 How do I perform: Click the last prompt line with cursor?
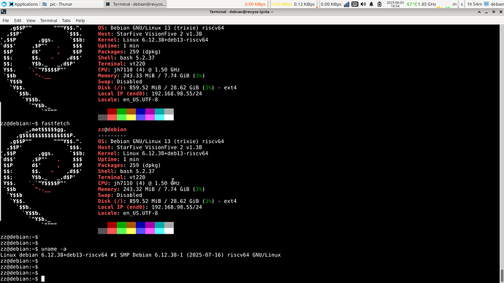(22, 279)
